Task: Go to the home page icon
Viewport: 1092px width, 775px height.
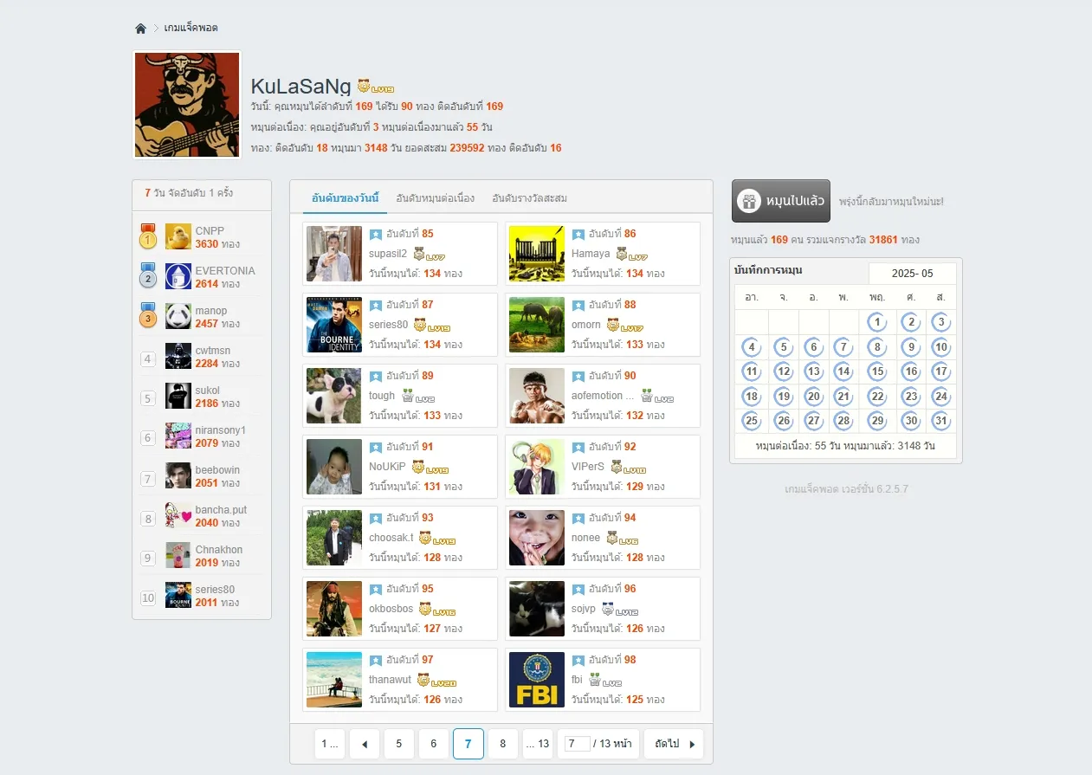Action: (x=141, y=29)
